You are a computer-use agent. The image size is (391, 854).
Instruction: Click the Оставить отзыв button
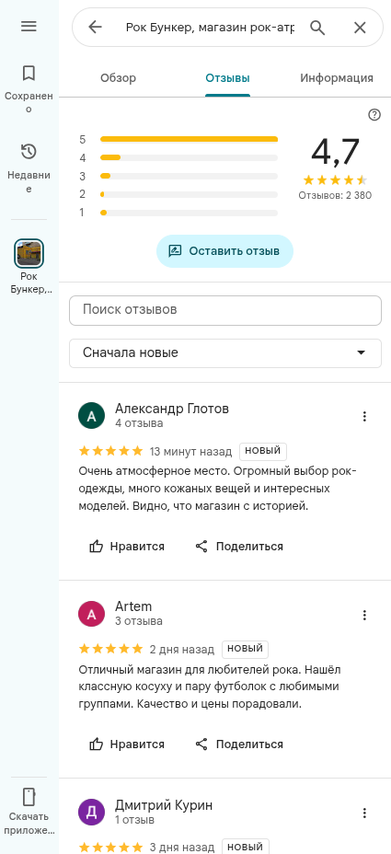coord(224,251)
